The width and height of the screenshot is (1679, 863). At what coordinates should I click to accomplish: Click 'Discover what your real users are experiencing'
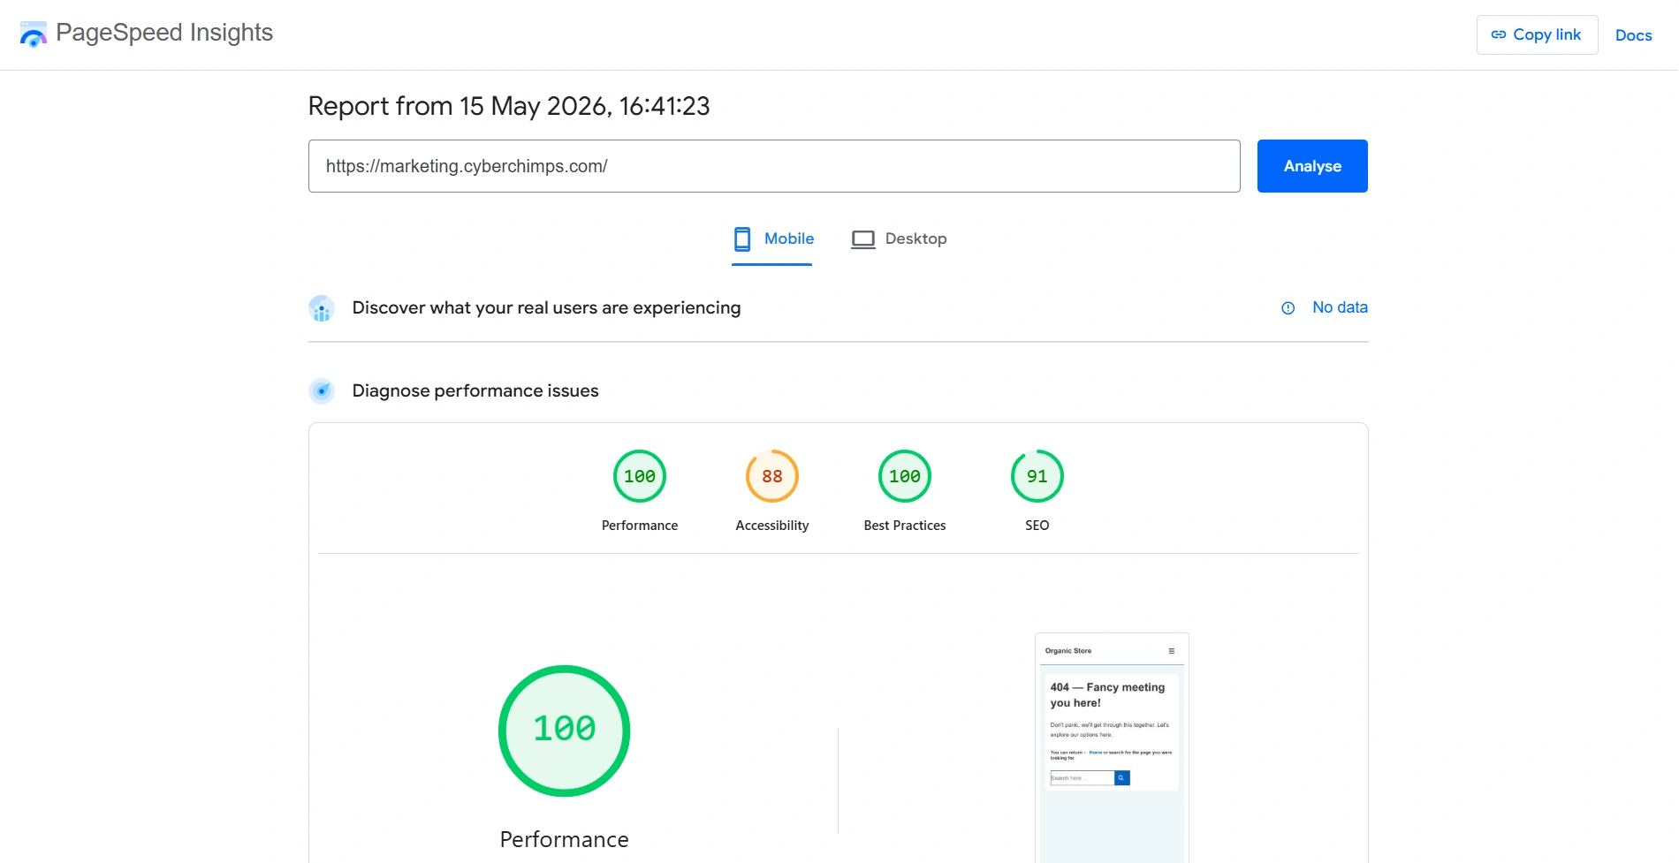coord(546,307)
